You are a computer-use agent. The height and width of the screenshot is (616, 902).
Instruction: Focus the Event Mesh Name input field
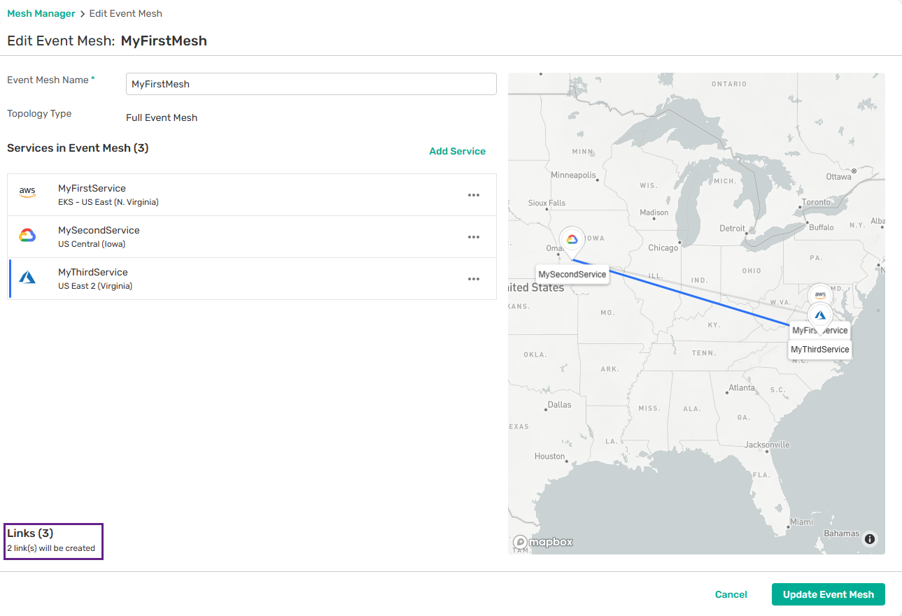tap(311, 84)
